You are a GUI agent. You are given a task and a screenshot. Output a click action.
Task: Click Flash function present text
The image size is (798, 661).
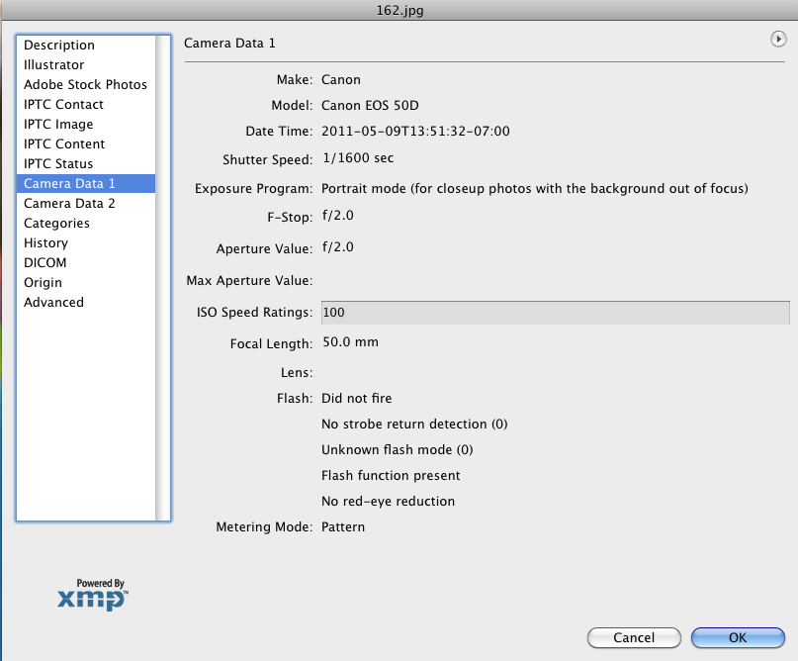pyautogui.click(x=391, y=476)
